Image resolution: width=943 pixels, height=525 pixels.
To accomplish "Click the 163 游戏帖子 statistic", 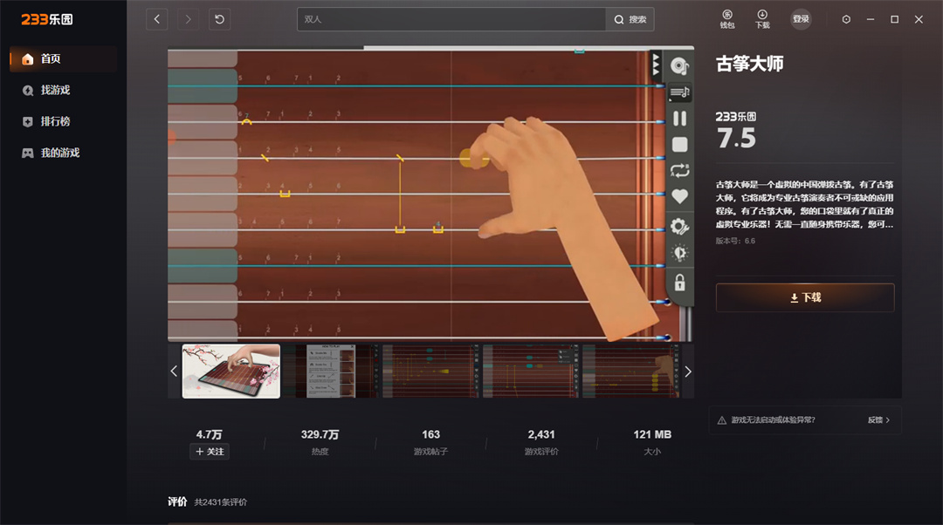I will point(430,442).
